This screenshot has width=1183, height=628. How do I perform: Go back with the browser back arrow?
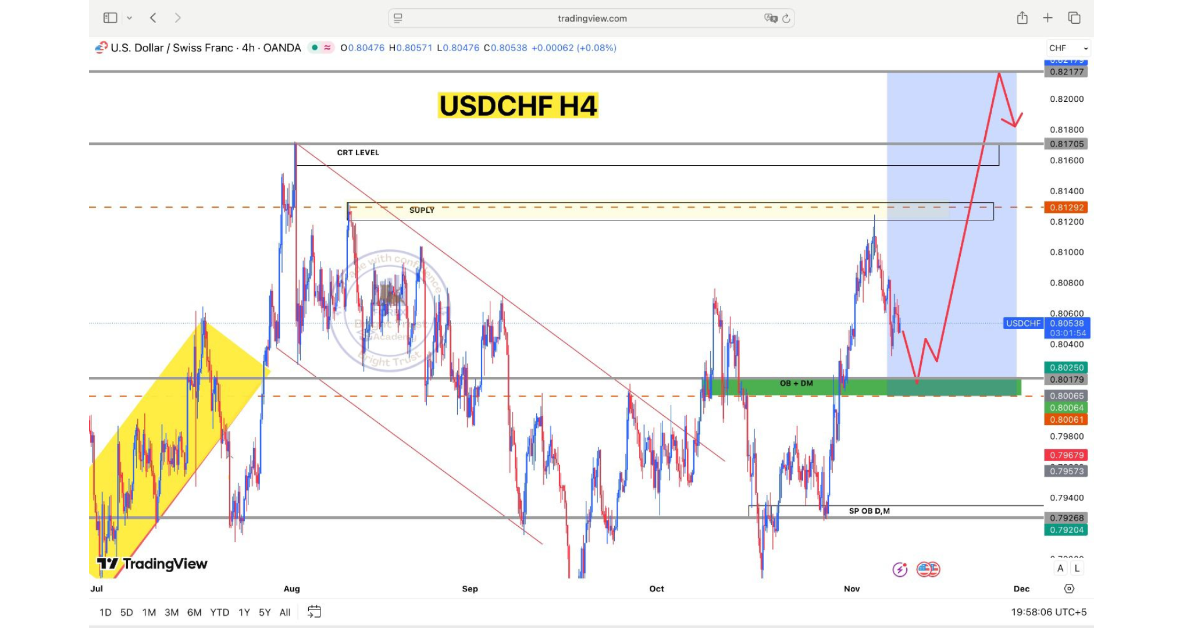coord(153,18)
